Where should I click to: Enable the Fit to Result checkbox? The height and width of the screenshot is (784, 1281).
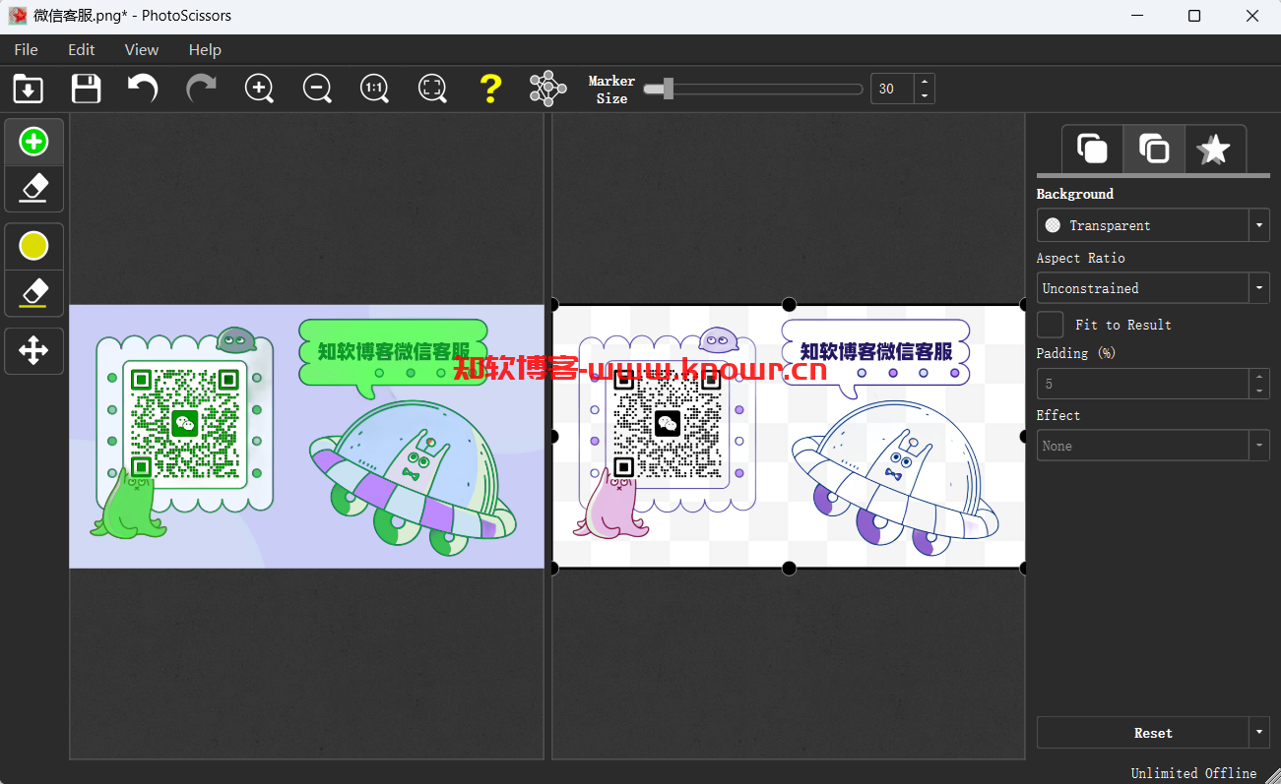1051,325
